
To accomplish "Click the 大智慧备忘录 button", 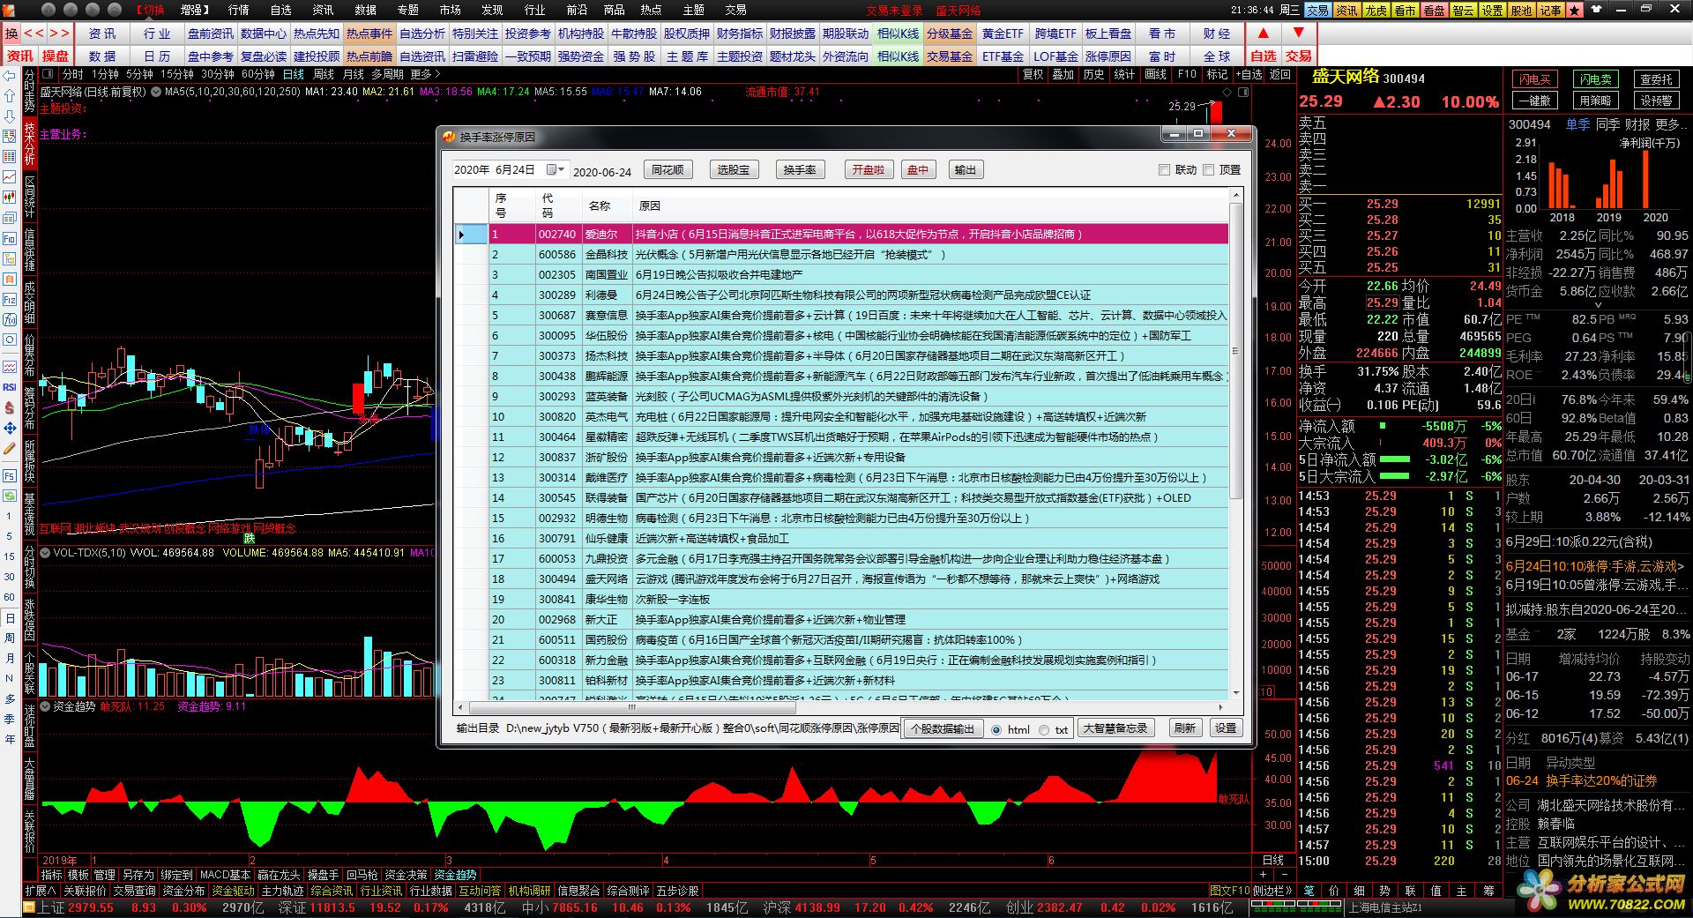I will click(x=1115, y=728).
